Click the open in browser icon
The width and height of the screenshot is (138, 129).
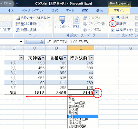click(x=85, y=24)
